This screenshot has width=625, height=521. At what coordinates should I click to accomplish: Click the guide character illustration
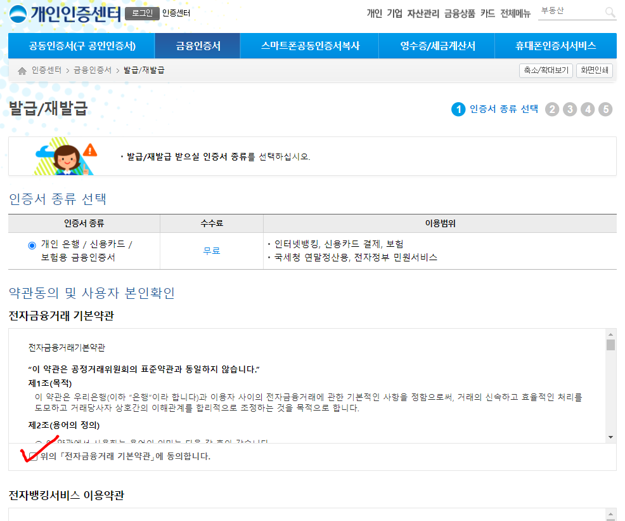coord(66,156)
